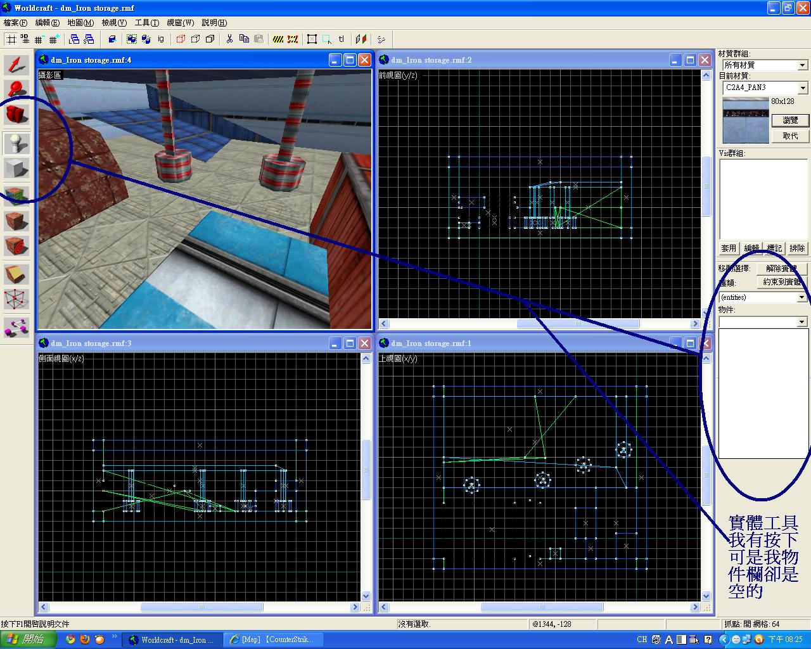
Task: Open the 地圖 menu
Action: (x=80, y=23)
